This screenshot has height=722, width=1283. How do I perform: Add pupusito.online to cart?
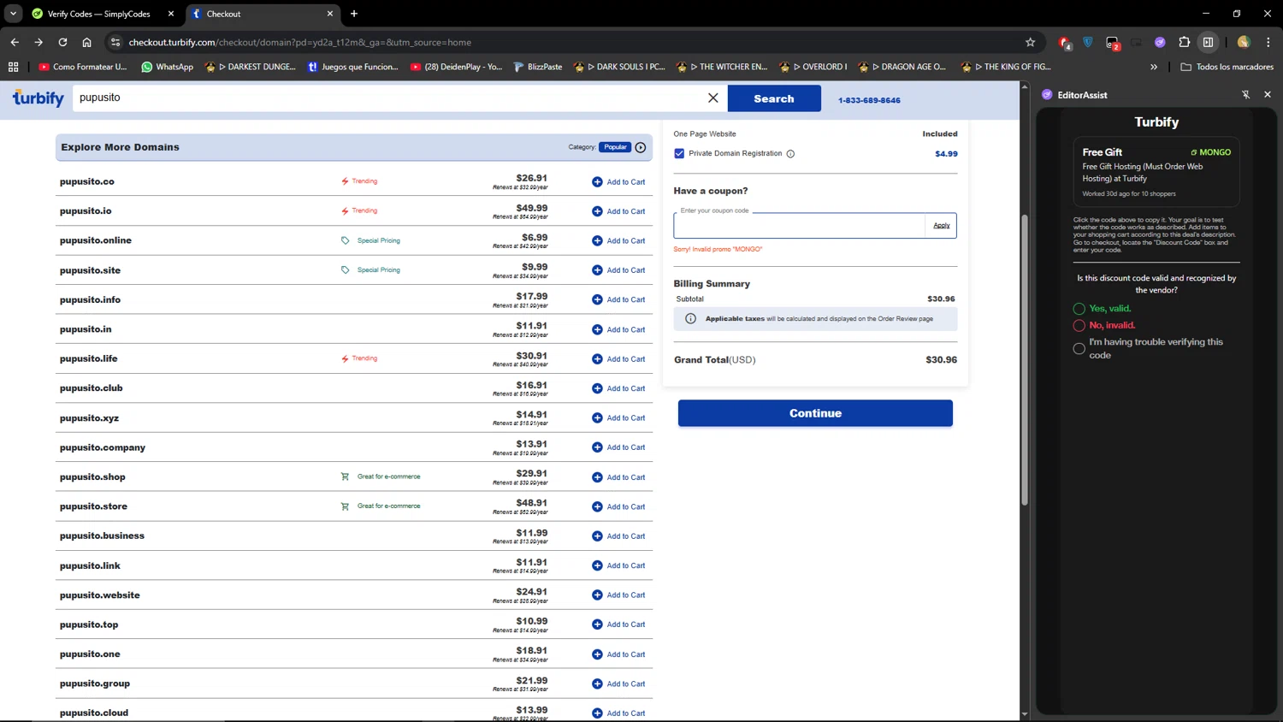click(618, 241)
